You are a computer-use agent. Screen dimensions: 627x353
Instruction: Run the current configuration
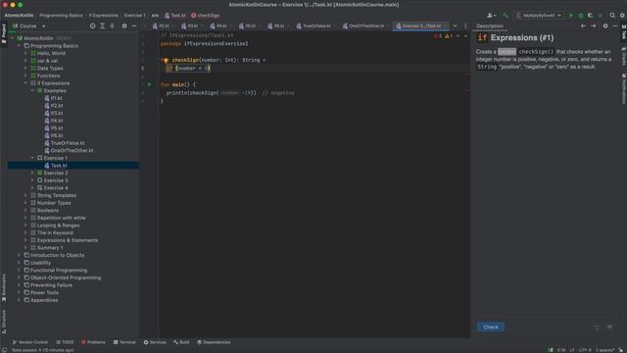[x=571, y=16]
